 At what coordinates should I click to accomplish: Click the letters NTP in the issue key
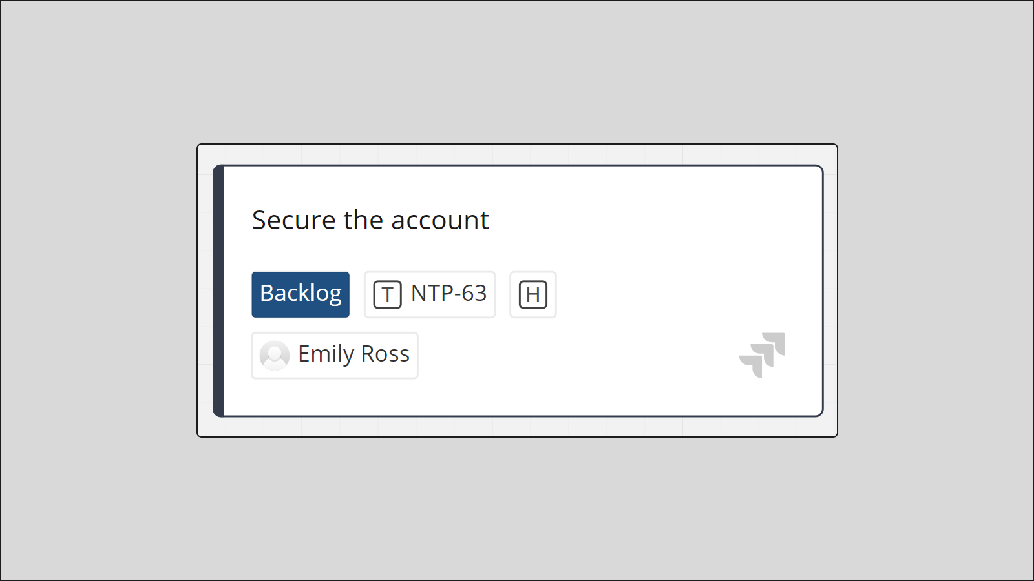432,294
